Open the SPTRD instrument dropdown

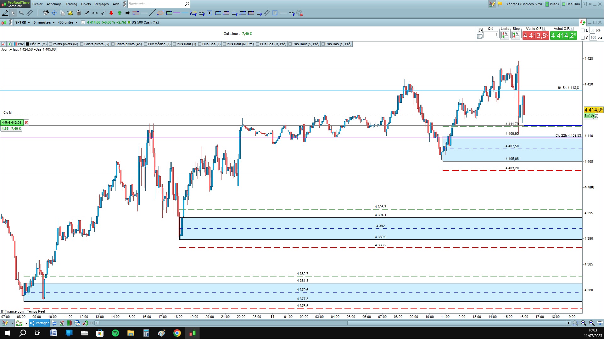pyautogui.click(x=22, y=22)
